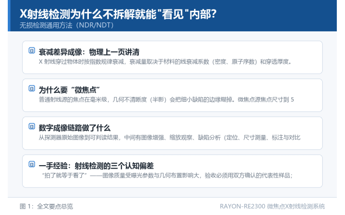The width and height of the screenshot is (345, 215).
Task: Click the paragraph starting 普通射线源的焦点在毫米级
Action: coord(166,100)
